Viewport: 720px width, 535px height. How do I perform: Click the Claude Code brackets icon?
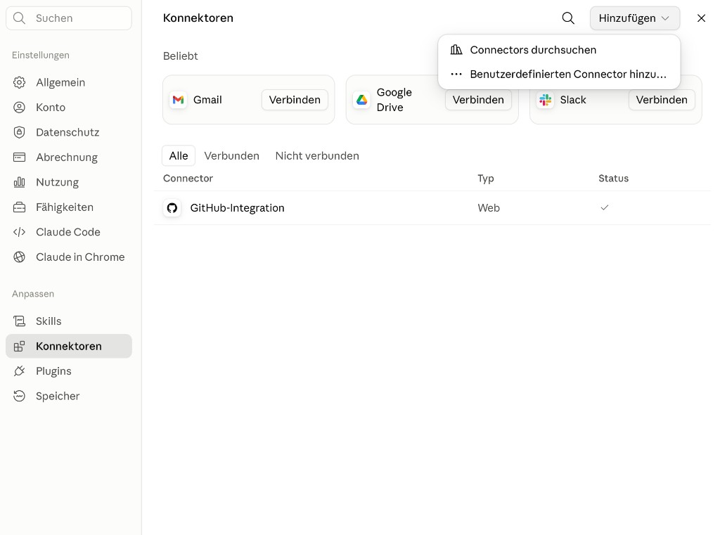click(x=19, y=232)
